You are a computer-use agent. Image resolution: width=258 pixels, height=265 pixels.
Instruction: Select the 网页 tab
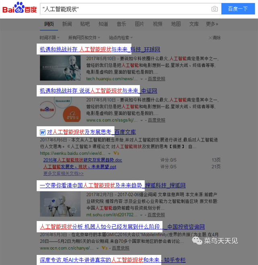[49, 24]
